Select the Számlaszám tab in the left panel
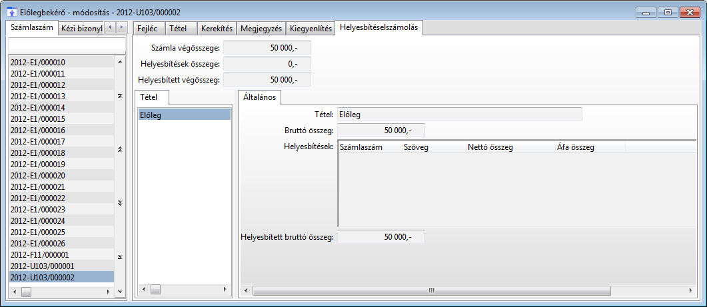 (x=33, y=27)
